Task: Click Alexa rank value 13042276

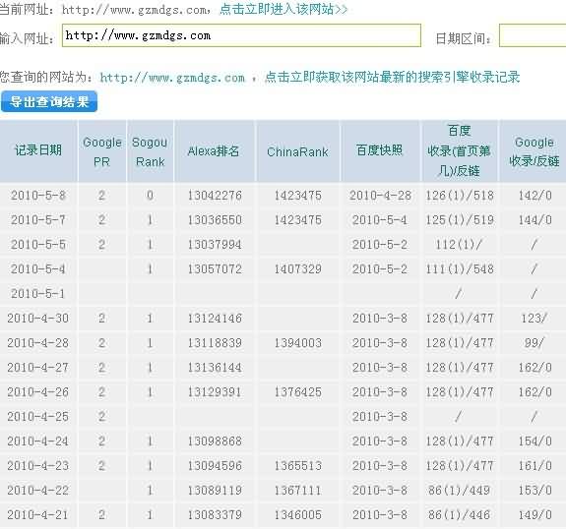Action: click(215, 196)
